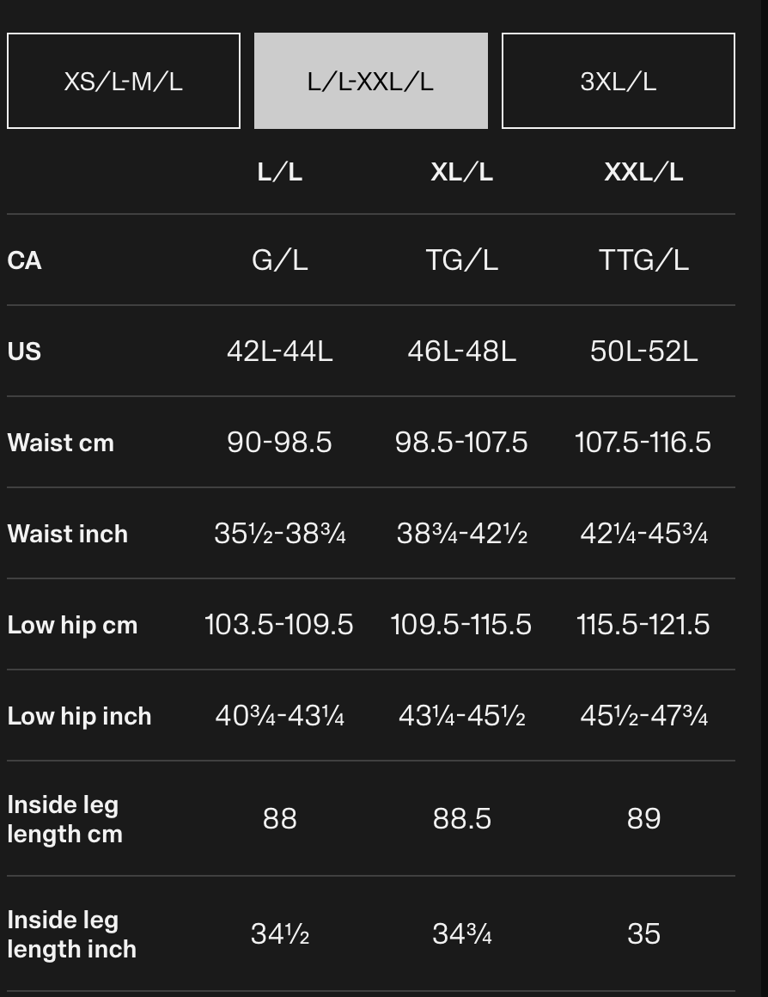Switch to the XS/L-M/L size tab
Viewport: 768px width, 997px height.
(124, 81)
